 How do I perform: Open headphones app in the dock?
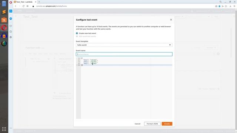coord(4,36)
